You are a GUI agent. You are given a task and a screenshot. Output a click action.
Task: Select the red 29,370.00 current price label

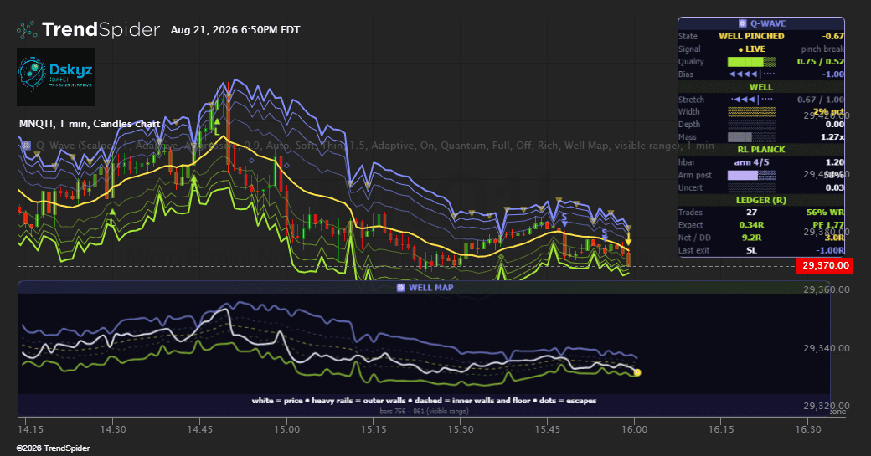826,265
